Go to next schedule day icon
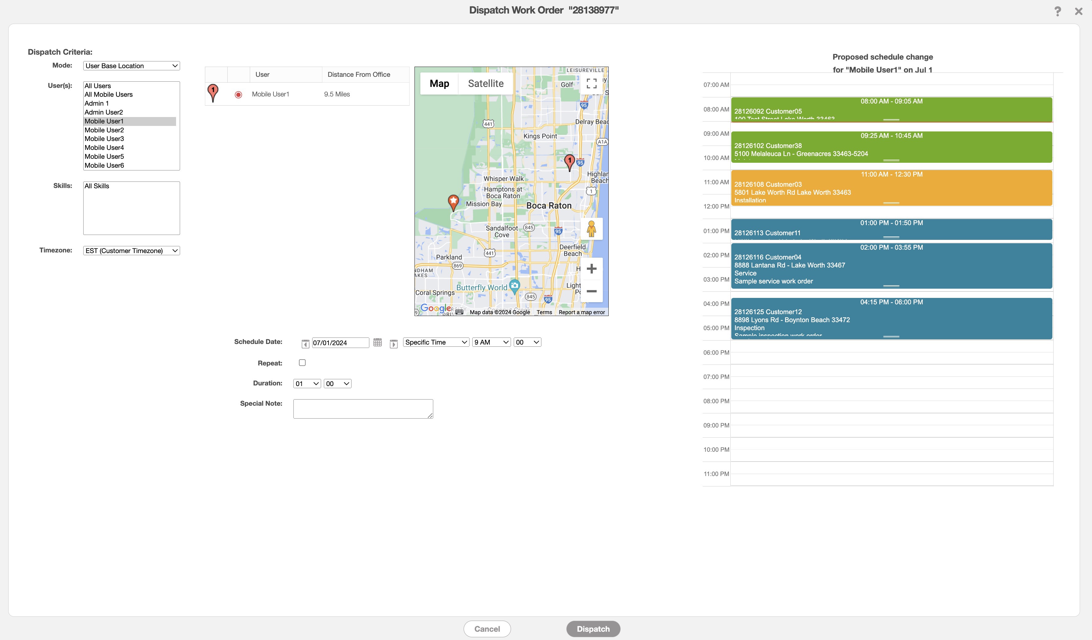 pos(394,343)
